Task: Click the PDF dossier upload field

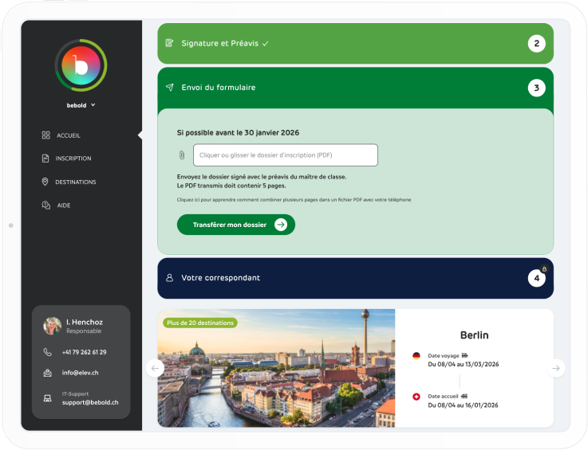Action: (x=286, y=155)
